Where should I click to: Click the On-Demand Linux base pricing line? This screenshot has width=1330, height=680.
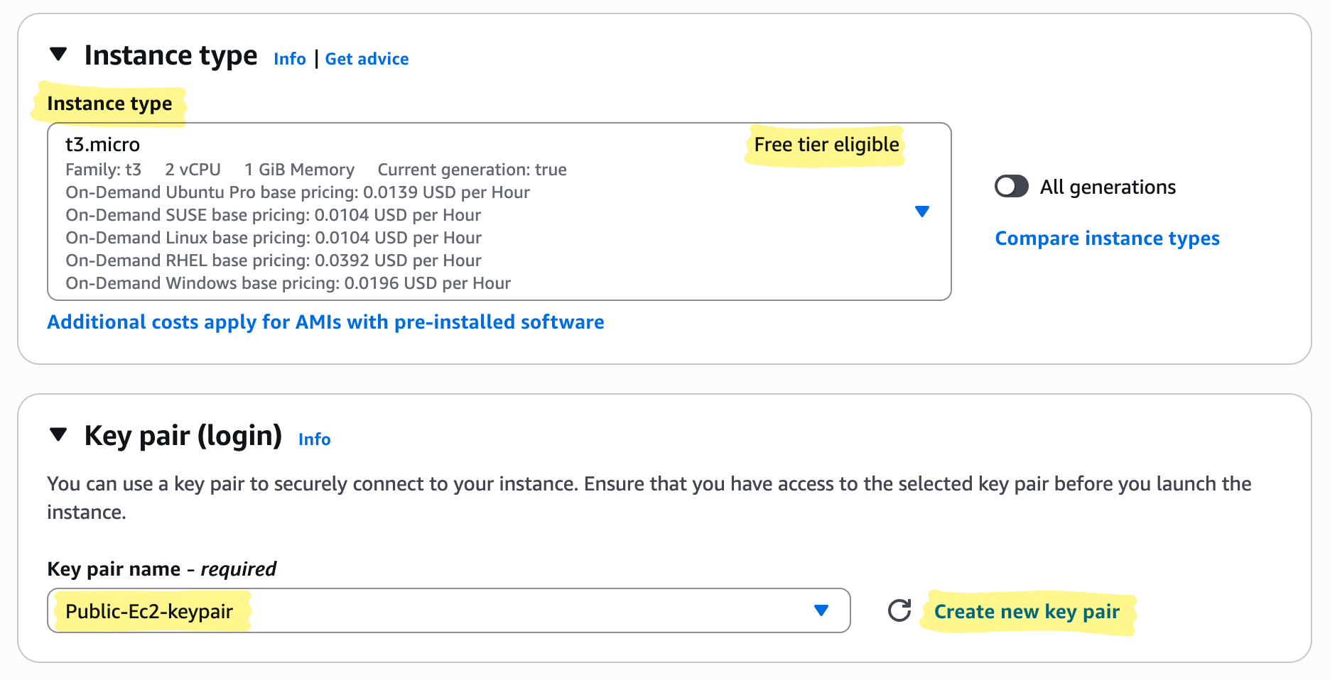tap(274, 238)
